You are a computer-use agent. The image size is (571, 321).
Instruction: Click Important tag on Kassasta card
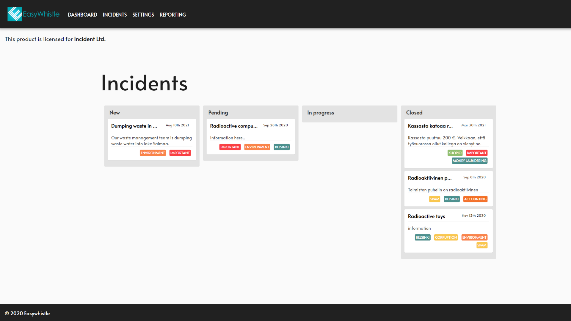tap(477, 153)
